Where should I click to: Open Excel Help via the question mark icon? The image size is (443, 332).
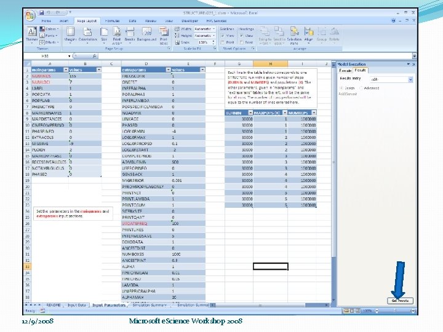[x=393, y=21]
